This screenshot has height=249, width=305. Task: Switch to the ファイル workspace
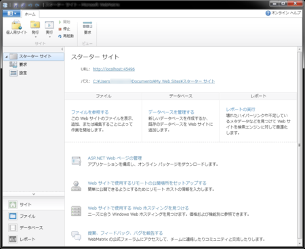(x=34, y=216)
